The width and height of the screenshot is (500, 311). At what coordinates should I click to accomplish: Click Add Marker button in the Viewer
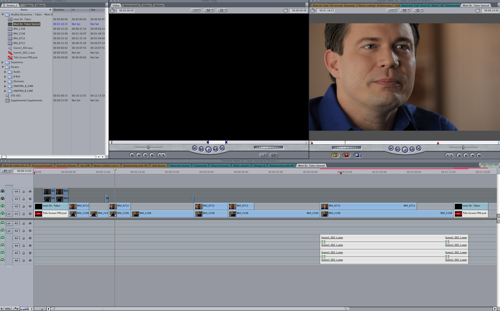point(152,155)
